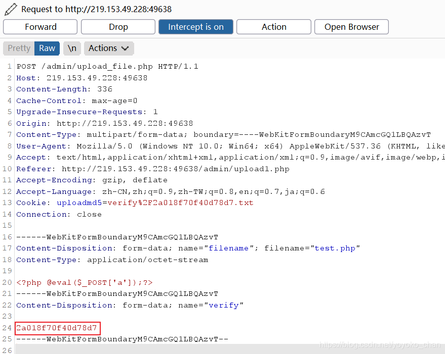Click the Accept: text/html header line
The width and height of the screenshot is (445, 354).
231,158
